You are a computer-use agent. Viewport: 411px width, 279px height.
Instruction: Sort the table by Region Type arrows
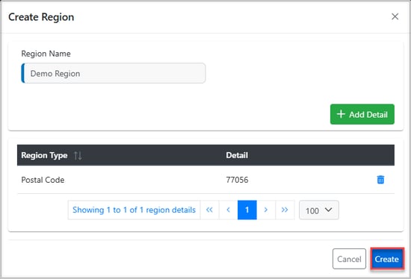click(x=78, y=155)
